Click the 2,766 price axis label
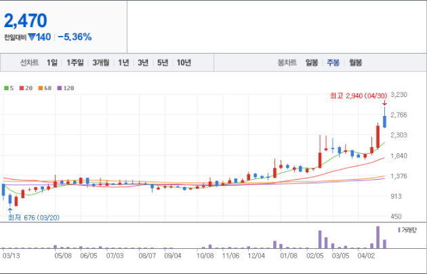Image resolution: width=427 pixels, height=274 pixels. click(x=399, y=115)
